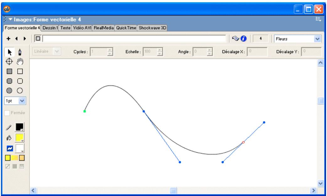Select the Pen tool

tap(20, 52)
